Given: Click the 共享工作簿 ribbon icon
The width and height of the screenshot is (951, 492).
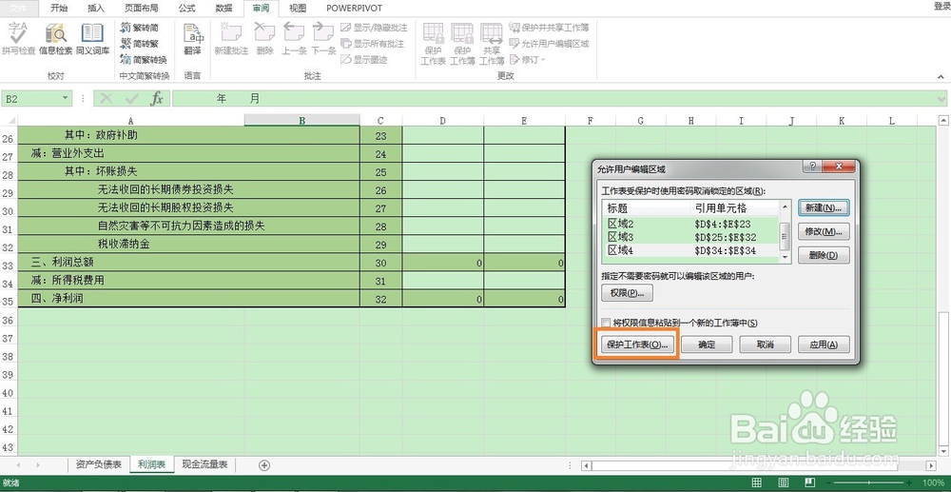Looking at the screenshot, I should tap(492, 44).
